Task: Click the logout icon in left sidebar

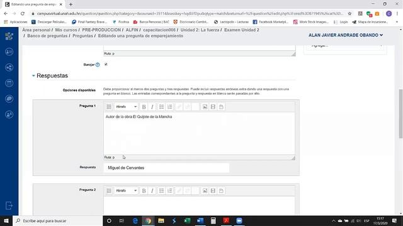Action: tap(9, 205)
